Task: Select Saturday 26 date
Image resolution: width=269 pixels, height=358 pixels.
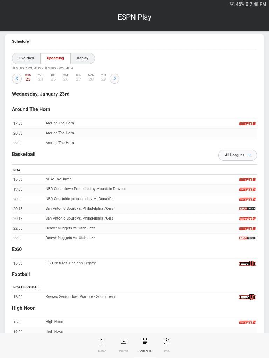Action: [x=65, y=78]
